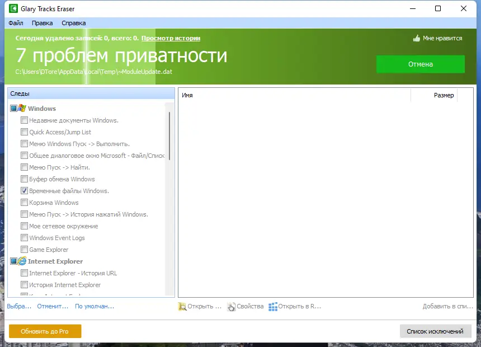The height and width of the screenshot is (347, 481).
Task: Check История Internet Explorer checkbox
Action: pos(24,285)
